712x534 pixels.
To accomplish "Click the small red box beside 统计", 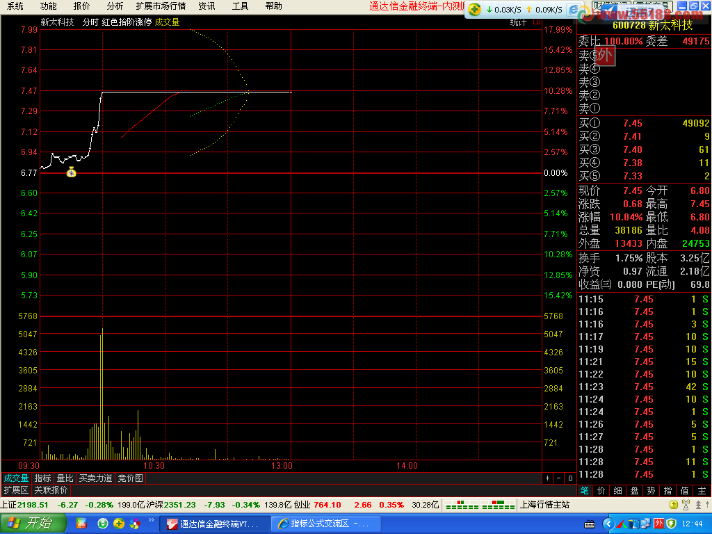I will point(537,22).
